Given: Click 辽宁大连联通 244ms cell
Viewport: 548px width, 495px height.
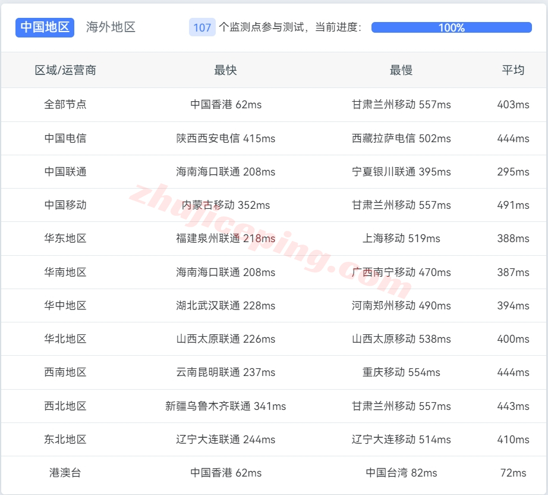Looking at the screenshot, I should point(226,440).
